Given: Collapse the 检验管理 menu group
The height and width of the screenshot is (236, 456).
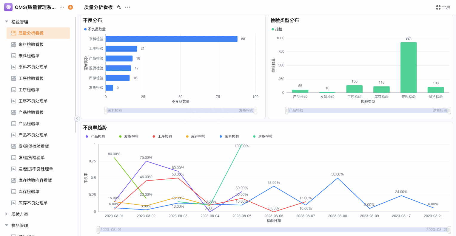Looking at the screenshot, I should point(7,22).
